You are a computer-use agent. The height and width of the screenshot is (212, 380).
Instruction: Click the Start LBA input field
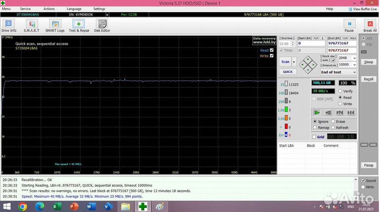[x=310, y=44]
